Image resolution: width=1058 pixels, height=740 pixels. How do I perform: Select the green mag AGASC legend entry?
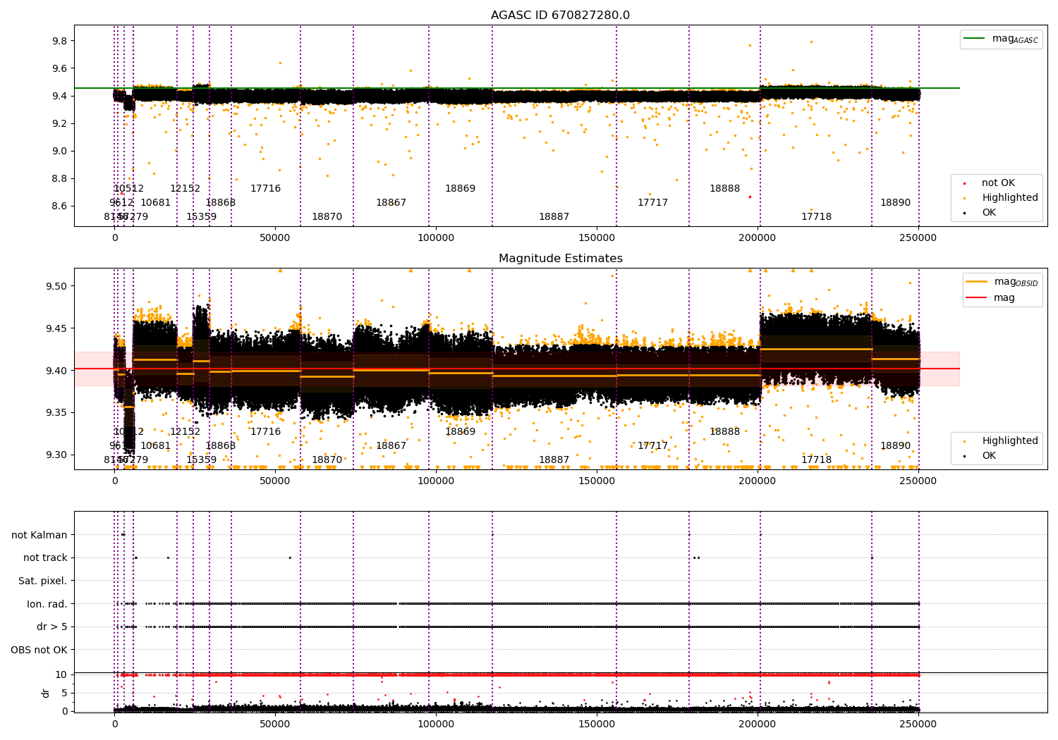(x=1001, y=39)
